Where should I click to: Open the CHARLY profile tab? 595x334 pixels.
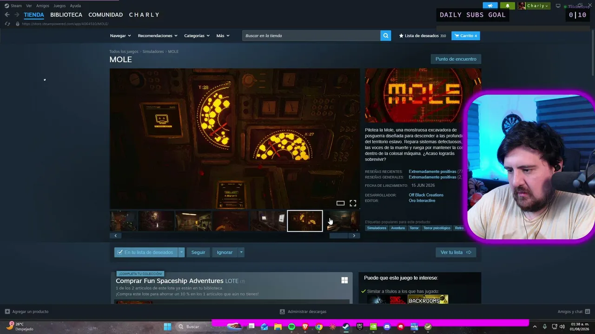coord(144,15)
